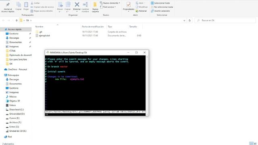This screenshot has width=258, height=145.
Task: Click Pegar acceso directo
Action: pyautogui.click(x=42, y=11)
